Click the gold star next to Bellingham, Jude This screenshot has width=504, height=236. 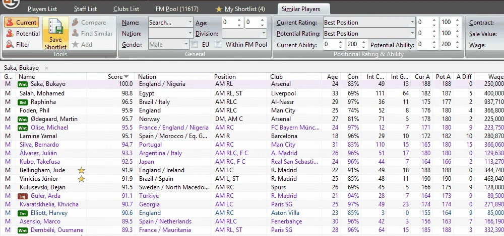click(82, 170)
